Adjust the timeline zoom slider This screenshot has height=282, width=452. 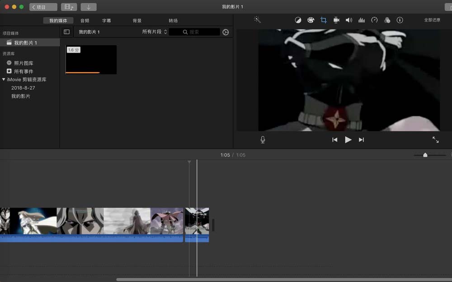click(425, 155)
